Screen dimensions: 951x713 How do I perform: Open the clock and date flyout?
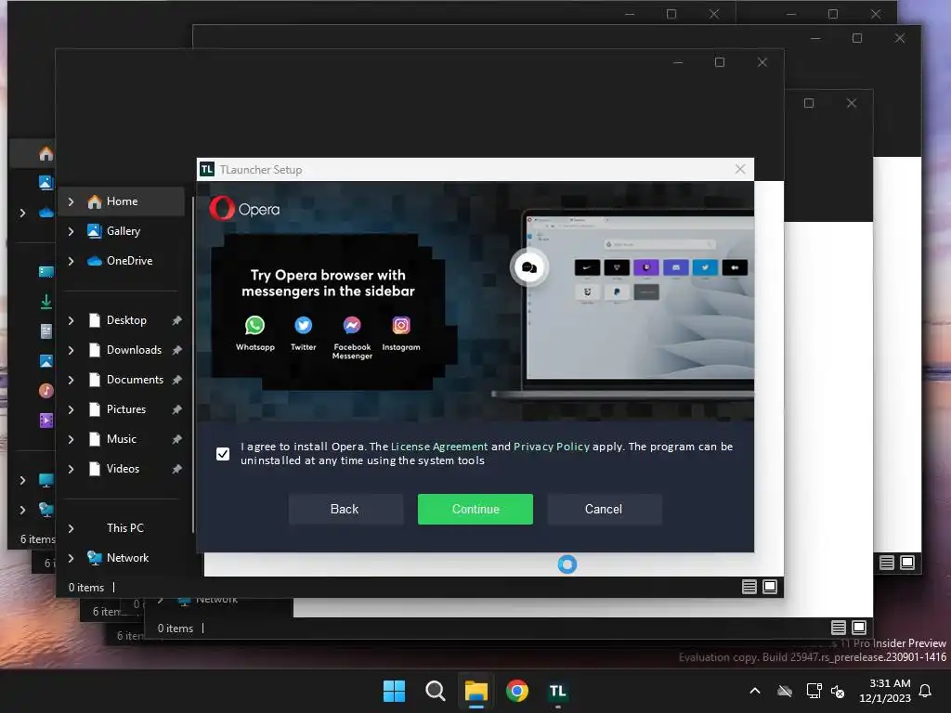tap(885, 691)
